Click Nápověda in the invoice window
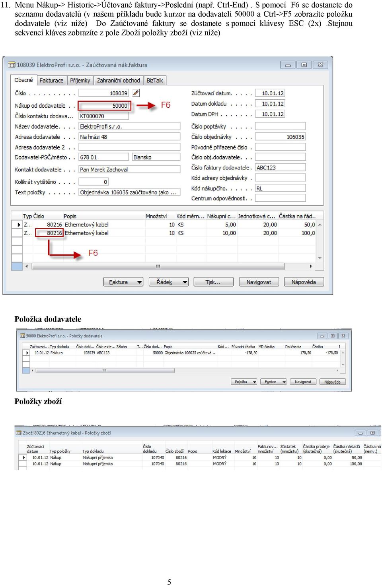The width and height of the screenshot is (382, 585). point(304,282)
